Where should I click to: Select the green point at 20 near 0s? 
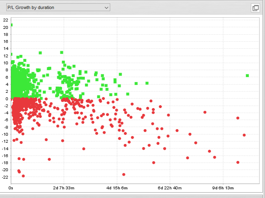(12, 25)
